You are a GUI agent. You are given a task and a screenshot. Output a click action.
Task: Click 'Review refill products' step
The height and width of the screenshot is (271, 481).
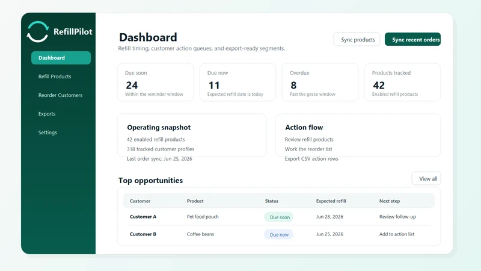(309, 140)
